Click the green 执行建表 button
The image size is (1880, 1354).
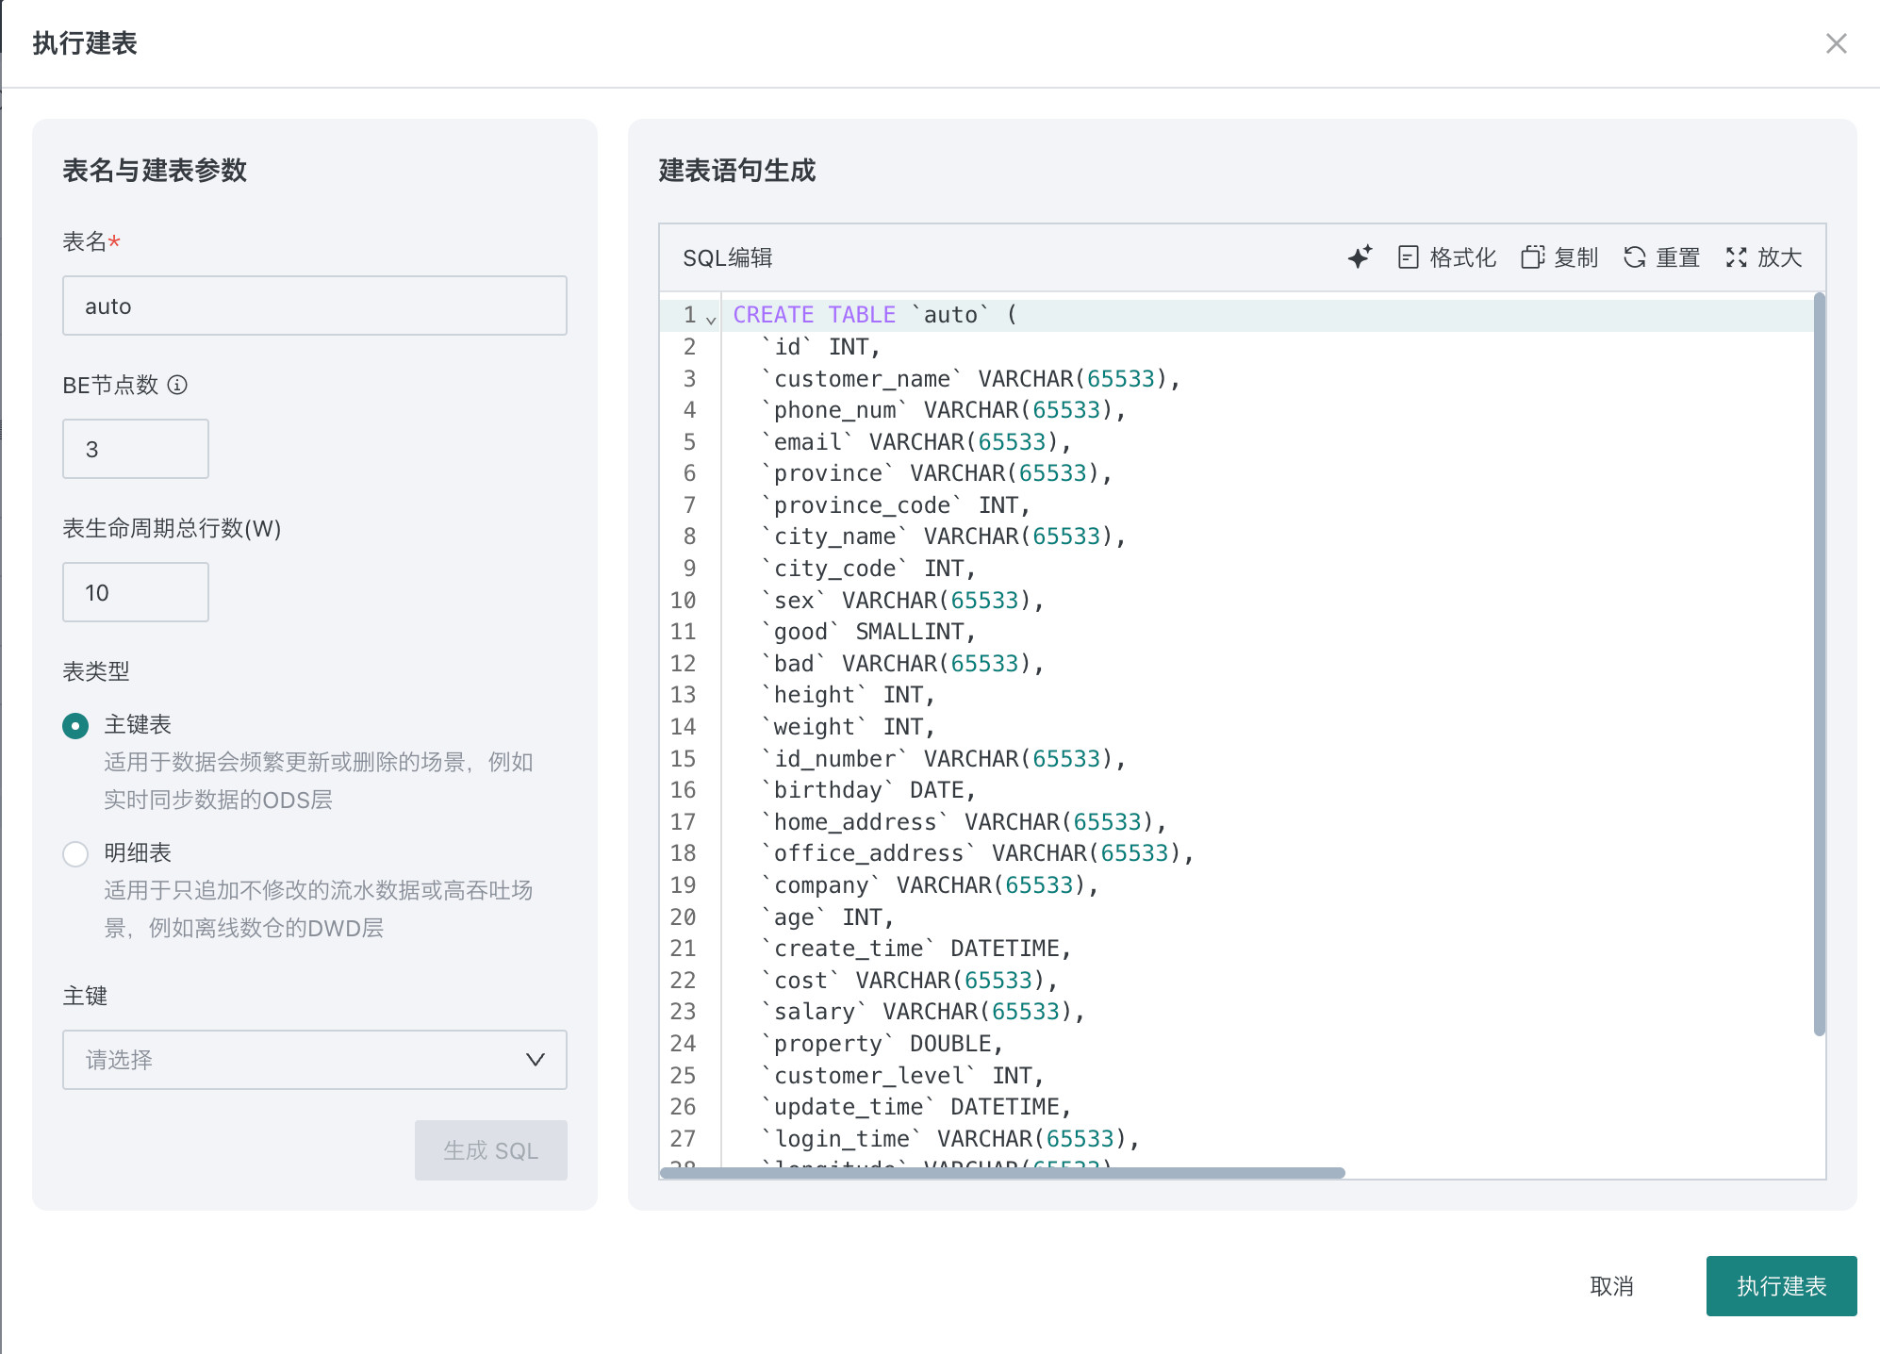[x=1781, y=1286]
